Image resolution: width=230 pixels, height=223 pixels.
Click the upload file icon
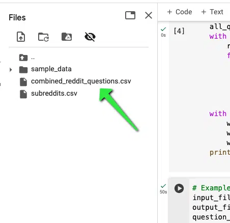pyautogui.click(x=21, y=37)
